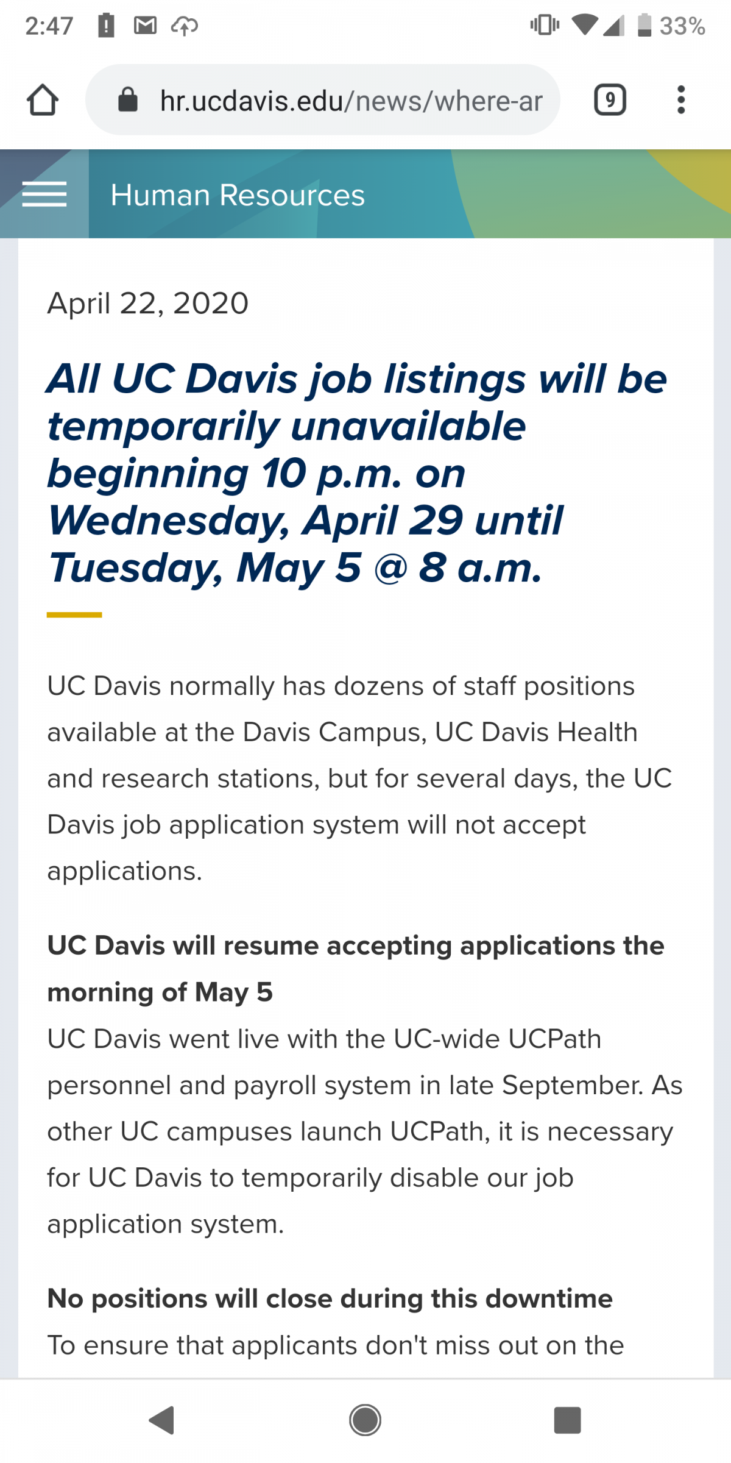Tap the vibrate mode status icon
This screenshot has width=731, height=1463.
pyautogui.click(x=544, y=26)
